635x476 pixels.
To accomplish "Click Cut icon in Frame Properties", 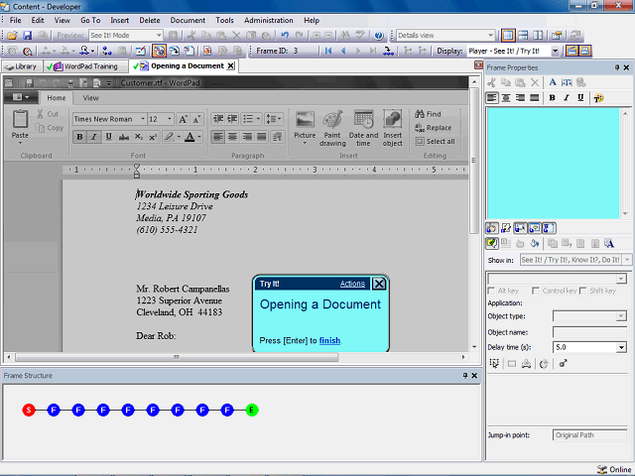I will pos(492,82).
